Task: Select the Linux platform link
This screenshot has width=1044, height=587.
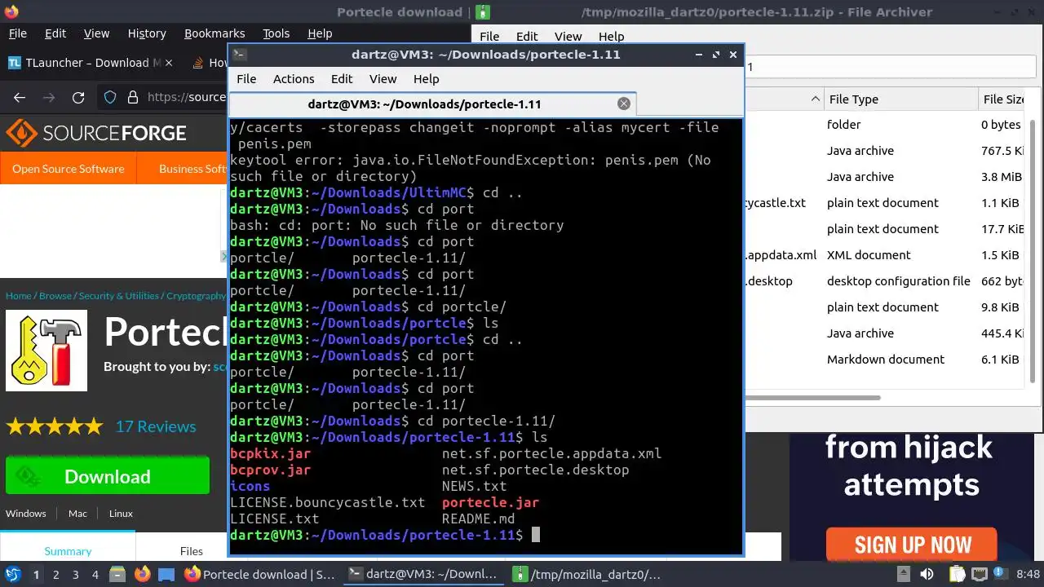Action: point(121,514)
